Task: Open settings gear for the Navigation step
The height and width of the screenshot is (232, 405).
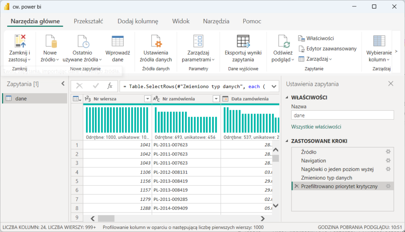Action: [388, 160]
